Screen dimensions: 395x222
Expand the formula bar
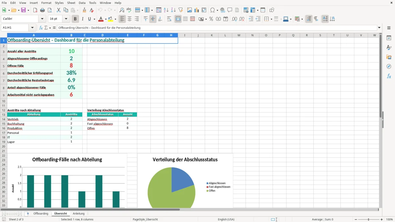379,28
